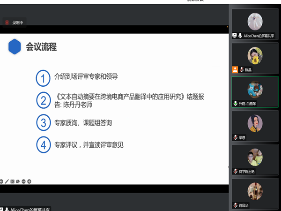Viewport: 281px width, 211px height.
Task: Click the 商学院王艳 name label
Action: 246,172
